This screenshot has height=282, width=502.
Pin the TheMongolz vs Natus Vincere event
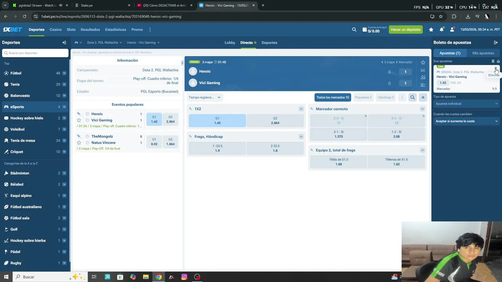coord(79,136)
